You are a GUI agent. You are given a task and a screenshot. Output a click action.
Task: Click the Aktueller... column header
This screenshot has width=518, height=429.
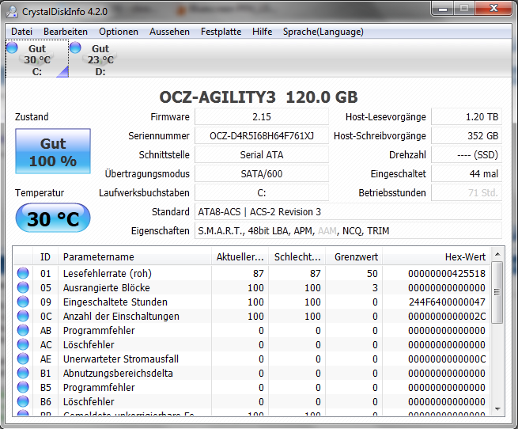coord(240,257)
